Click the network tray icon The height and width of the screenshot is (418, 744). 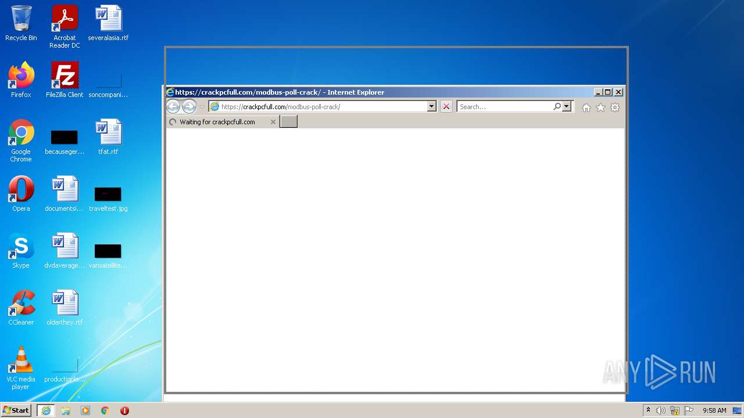pos(675,410)
